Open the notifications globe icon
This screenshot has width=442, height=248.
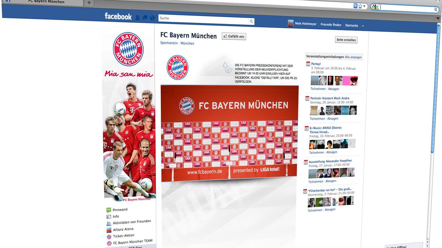152,18
